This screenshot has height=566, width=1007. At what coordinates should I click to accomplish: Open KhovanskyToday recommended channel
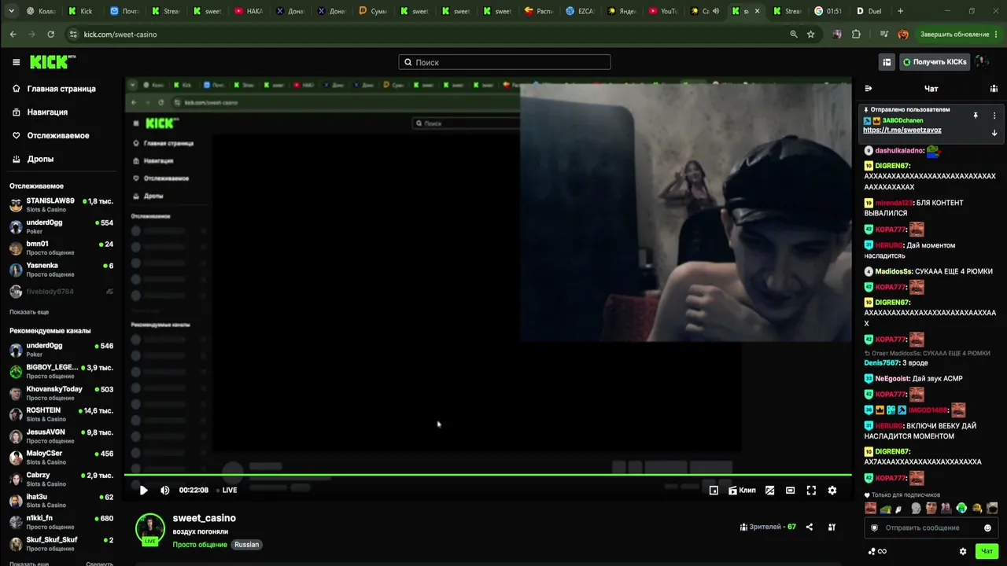[62, 393]
